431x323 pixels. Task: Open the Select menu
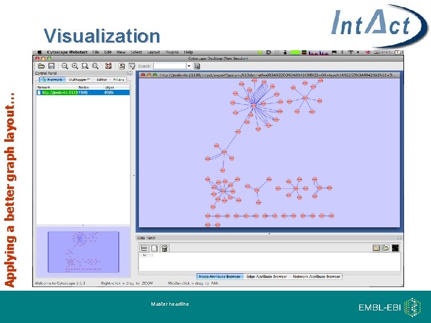[x=136, y=52]
